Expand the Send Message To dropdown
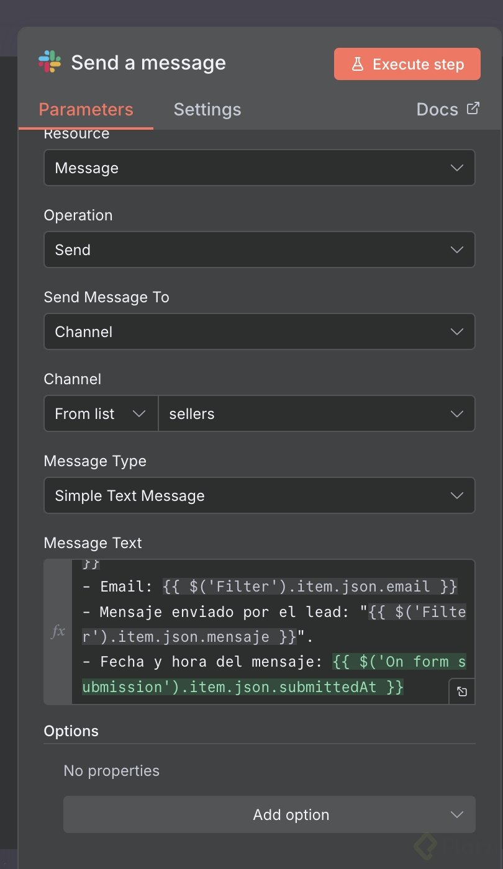 click(259, 332)
